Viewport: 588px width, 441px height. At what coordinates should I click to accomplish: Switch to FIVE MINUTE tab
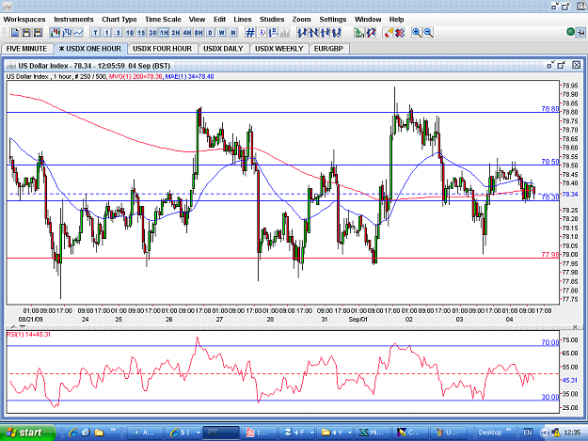coord(26,49)
